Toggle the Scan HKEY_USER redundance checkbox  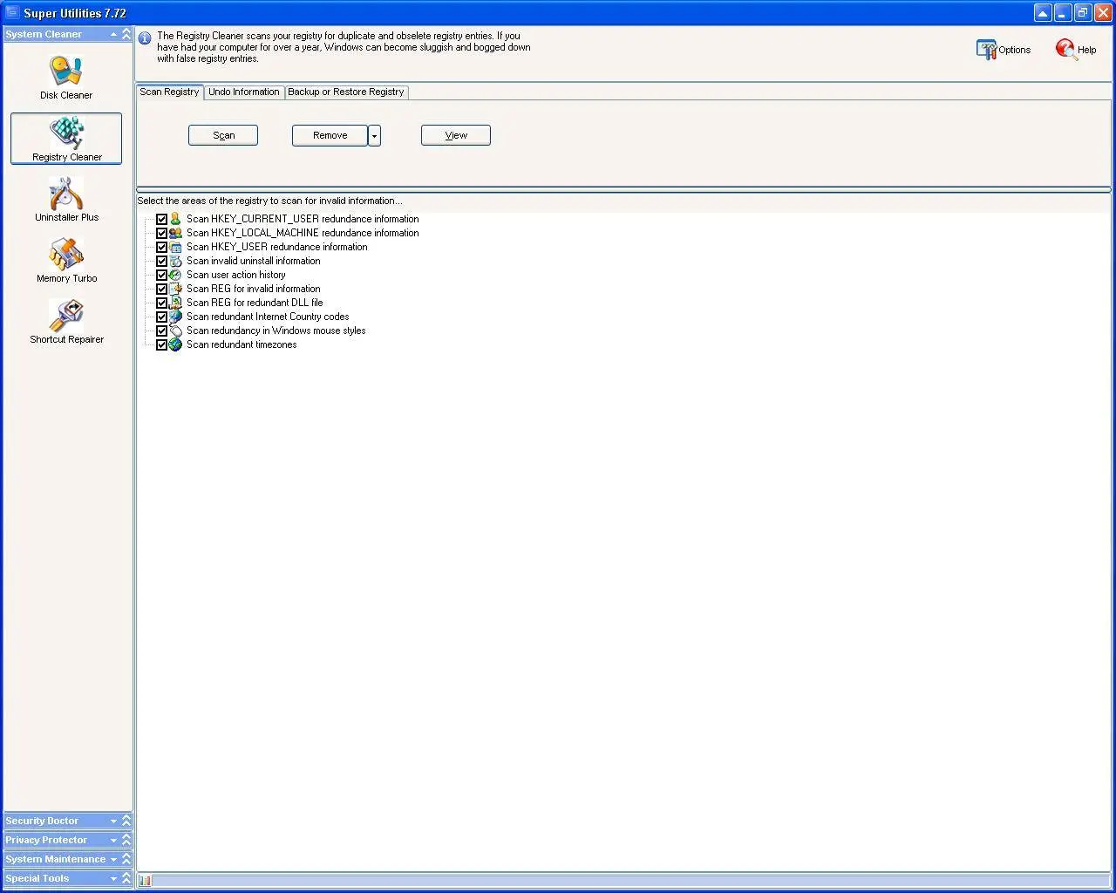coord(161,247)
